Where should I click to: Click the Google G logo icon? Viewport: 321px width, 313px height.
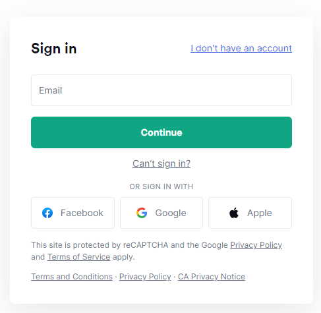[x=142, y=213]
